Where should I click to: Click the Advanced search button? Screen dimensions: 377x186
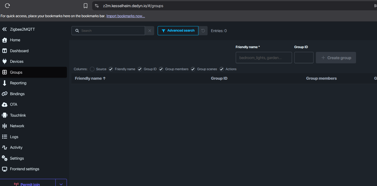tap(178, 31)
